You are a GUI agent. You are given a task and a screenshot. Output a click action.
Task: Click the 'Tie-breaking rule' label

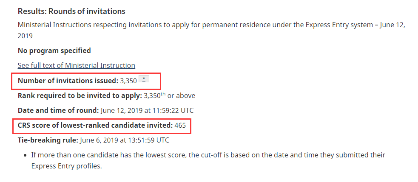(48, 140)
